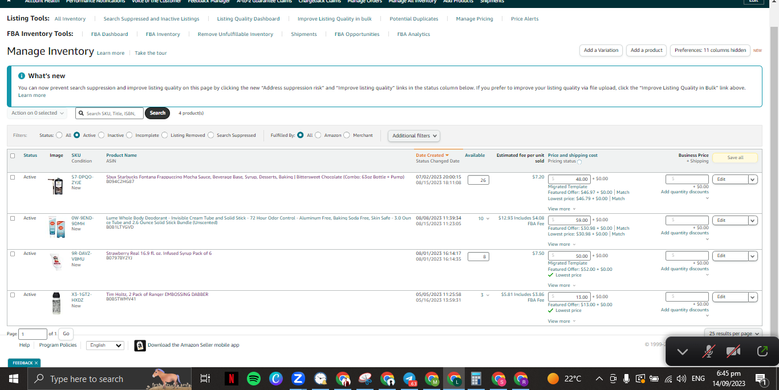Screen dimensions: 779x390
Task: Open FBA Analytics
Action: click(413, 34)
